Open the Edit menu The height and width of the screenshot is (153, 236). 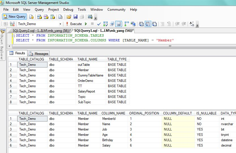[16, 10]
